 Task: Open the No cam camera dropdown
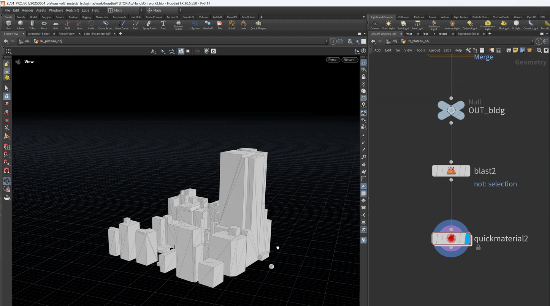350,60
